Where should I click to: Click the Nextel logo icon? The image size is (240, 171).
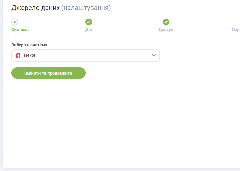(18, 55)
